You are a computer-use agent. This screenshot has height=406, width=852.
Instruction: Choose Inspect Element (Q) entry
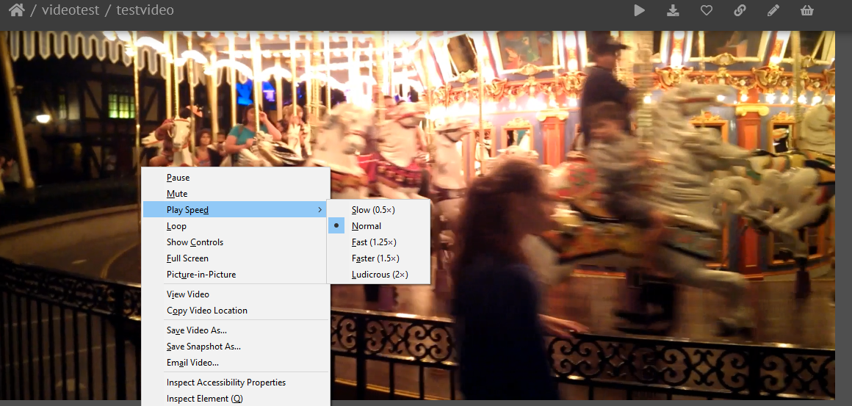click(235, 399)
